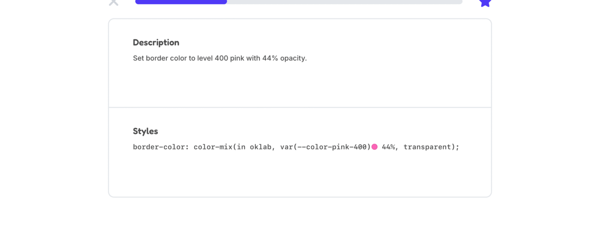Click the filled purple part of the progress bar
The height and width of the screenshot is (235, 600).
(x=181, y=2)
